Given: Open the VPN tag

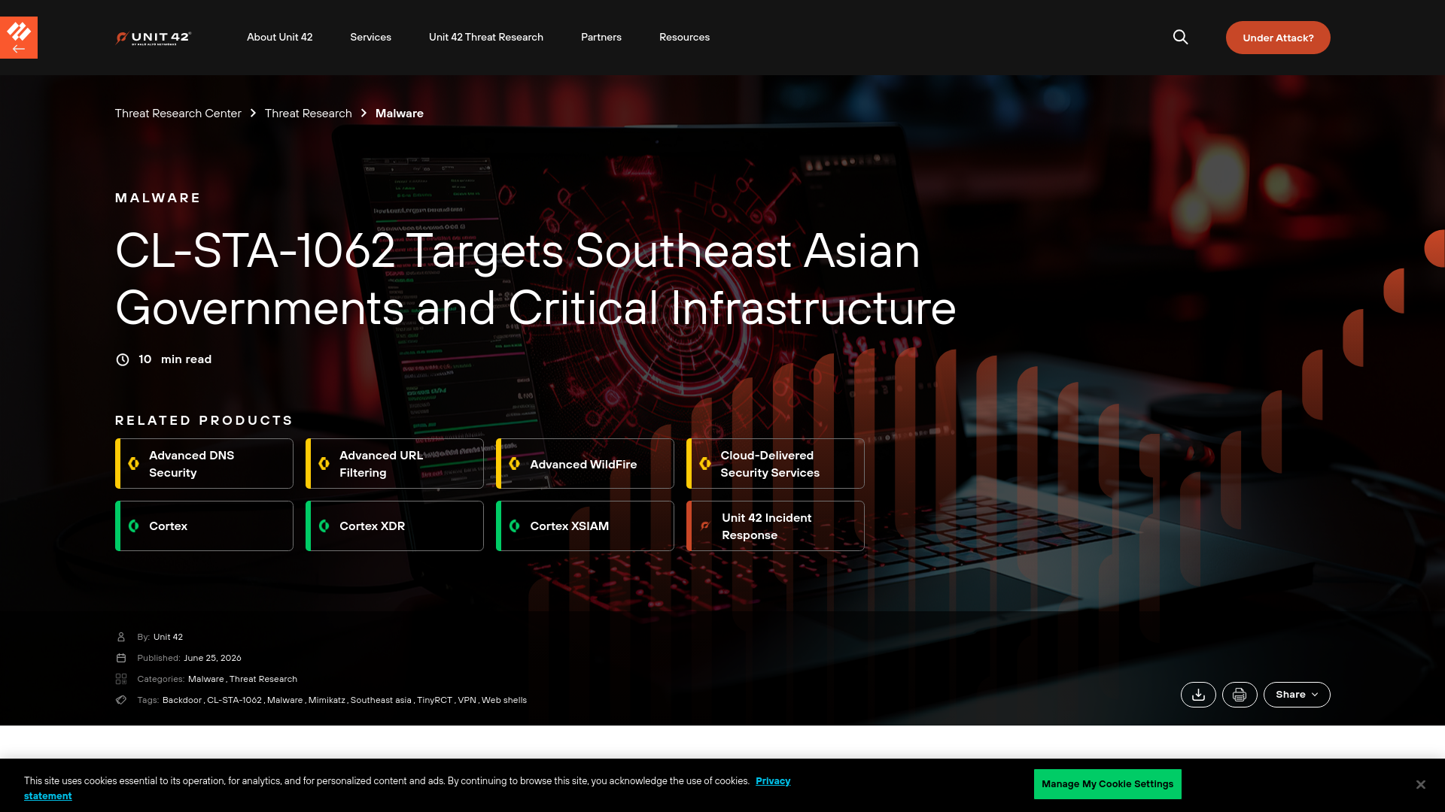Looking at the screenshot, I should coord(467,700).
